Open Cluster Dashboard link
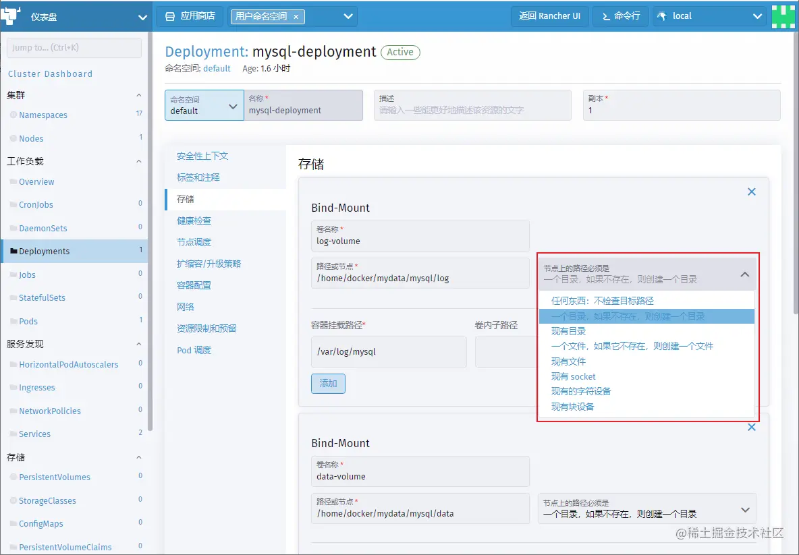This screenshot has height=555, width=799. (50, 74)
